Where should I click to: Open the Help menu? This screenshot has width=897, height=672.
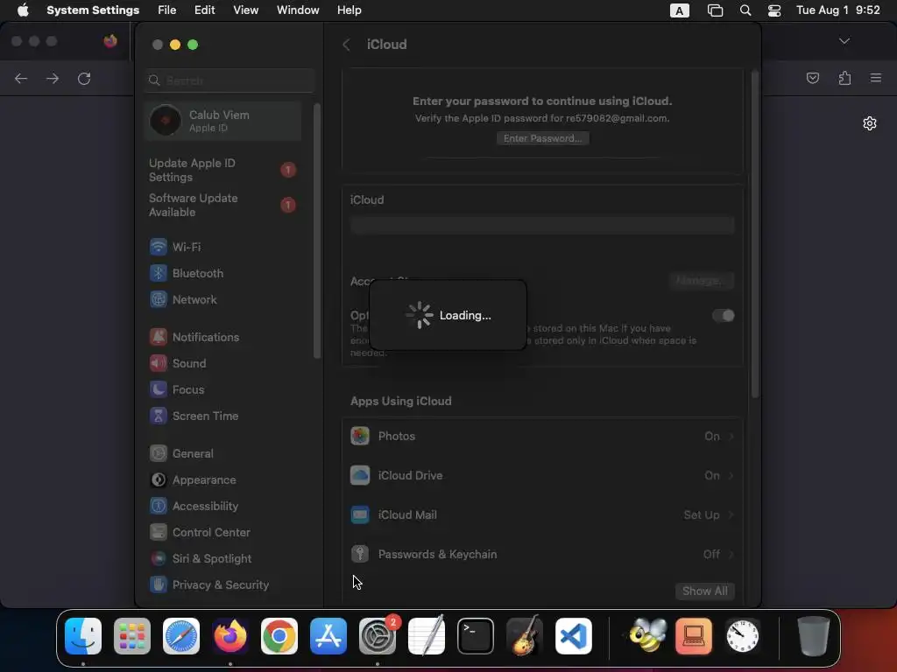pos(349,10)
